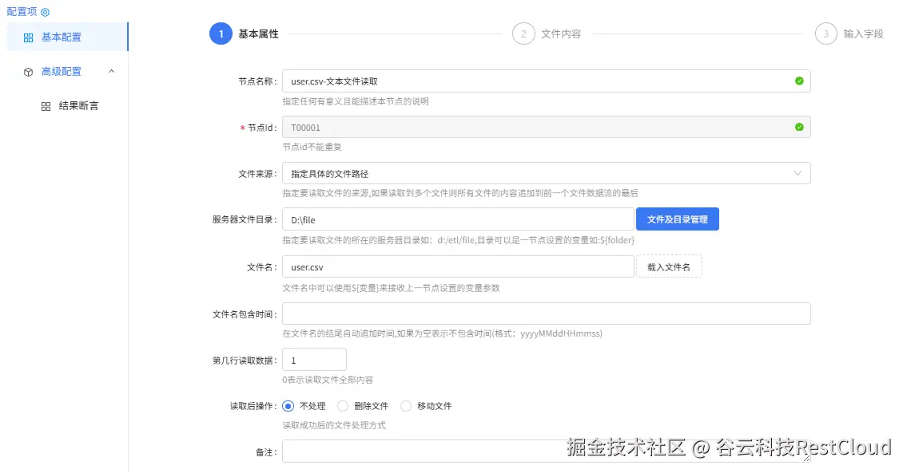Click the green check icon on 节点id field

(799, 126)
